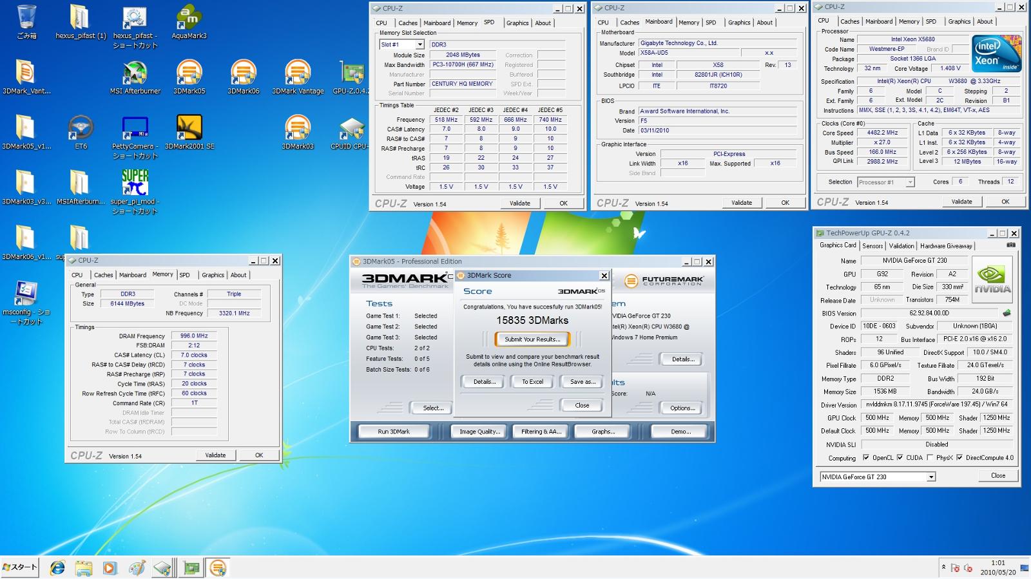Open Image Quality... in 3DMark05

coord(479,432)
